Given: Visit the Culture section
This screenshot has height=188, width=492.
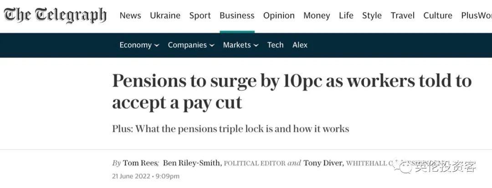Looking at the screenshot, I should [x=438, y=15].
